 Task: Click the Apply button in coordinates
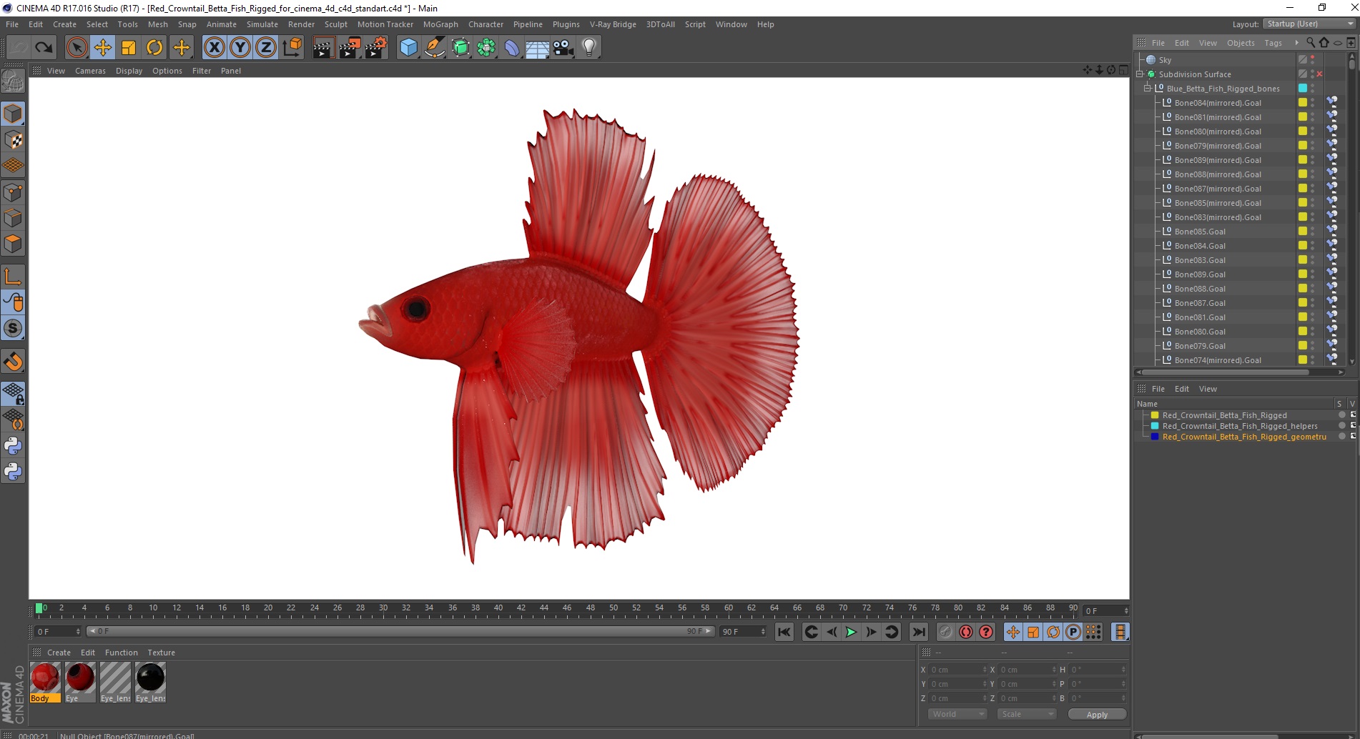click(1097, 714)
